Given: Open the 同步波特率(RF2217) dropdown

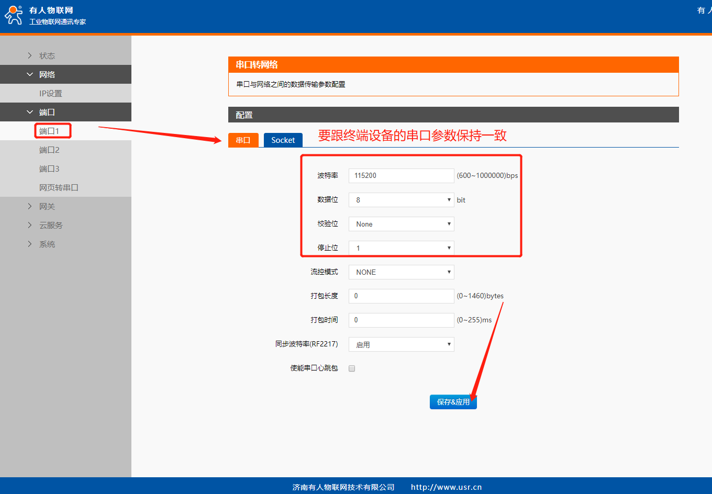Looking at the screenshot, I should pyautogui.click(x=401, y=344).
